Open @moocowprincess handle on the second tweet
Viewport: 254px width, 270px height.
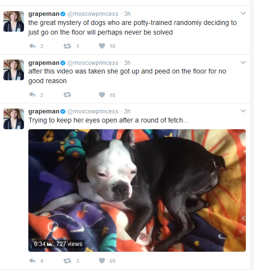pyautogui.click(x=93, y=63)
